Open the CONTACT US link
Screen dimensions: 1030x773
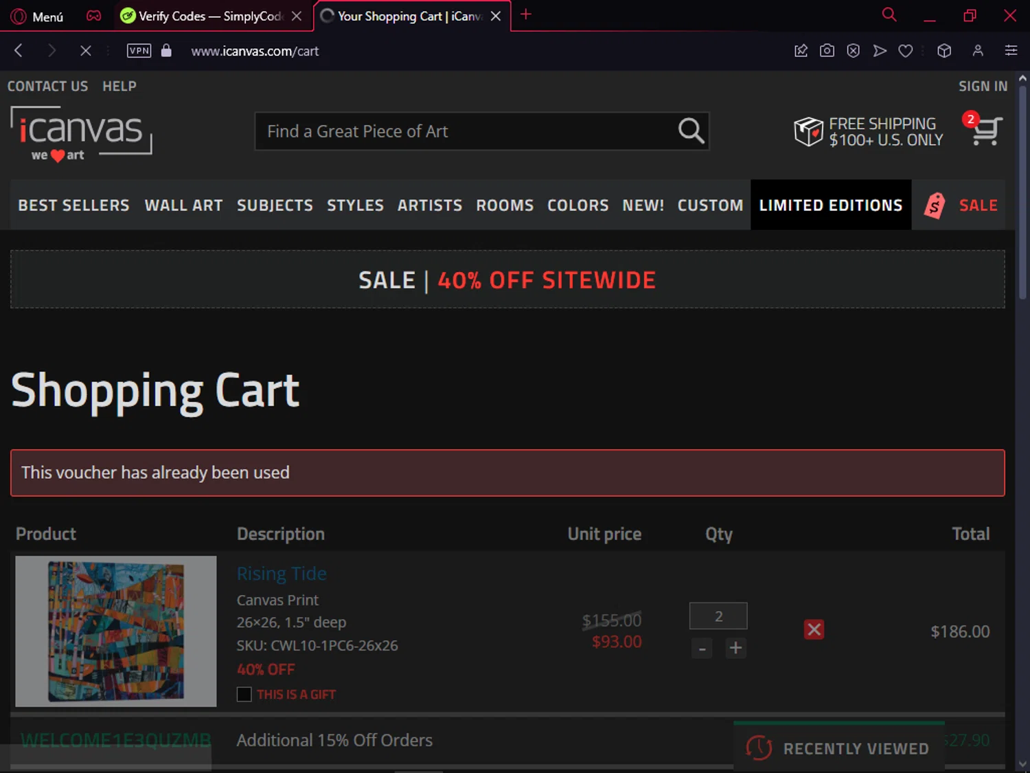point(47,86)
